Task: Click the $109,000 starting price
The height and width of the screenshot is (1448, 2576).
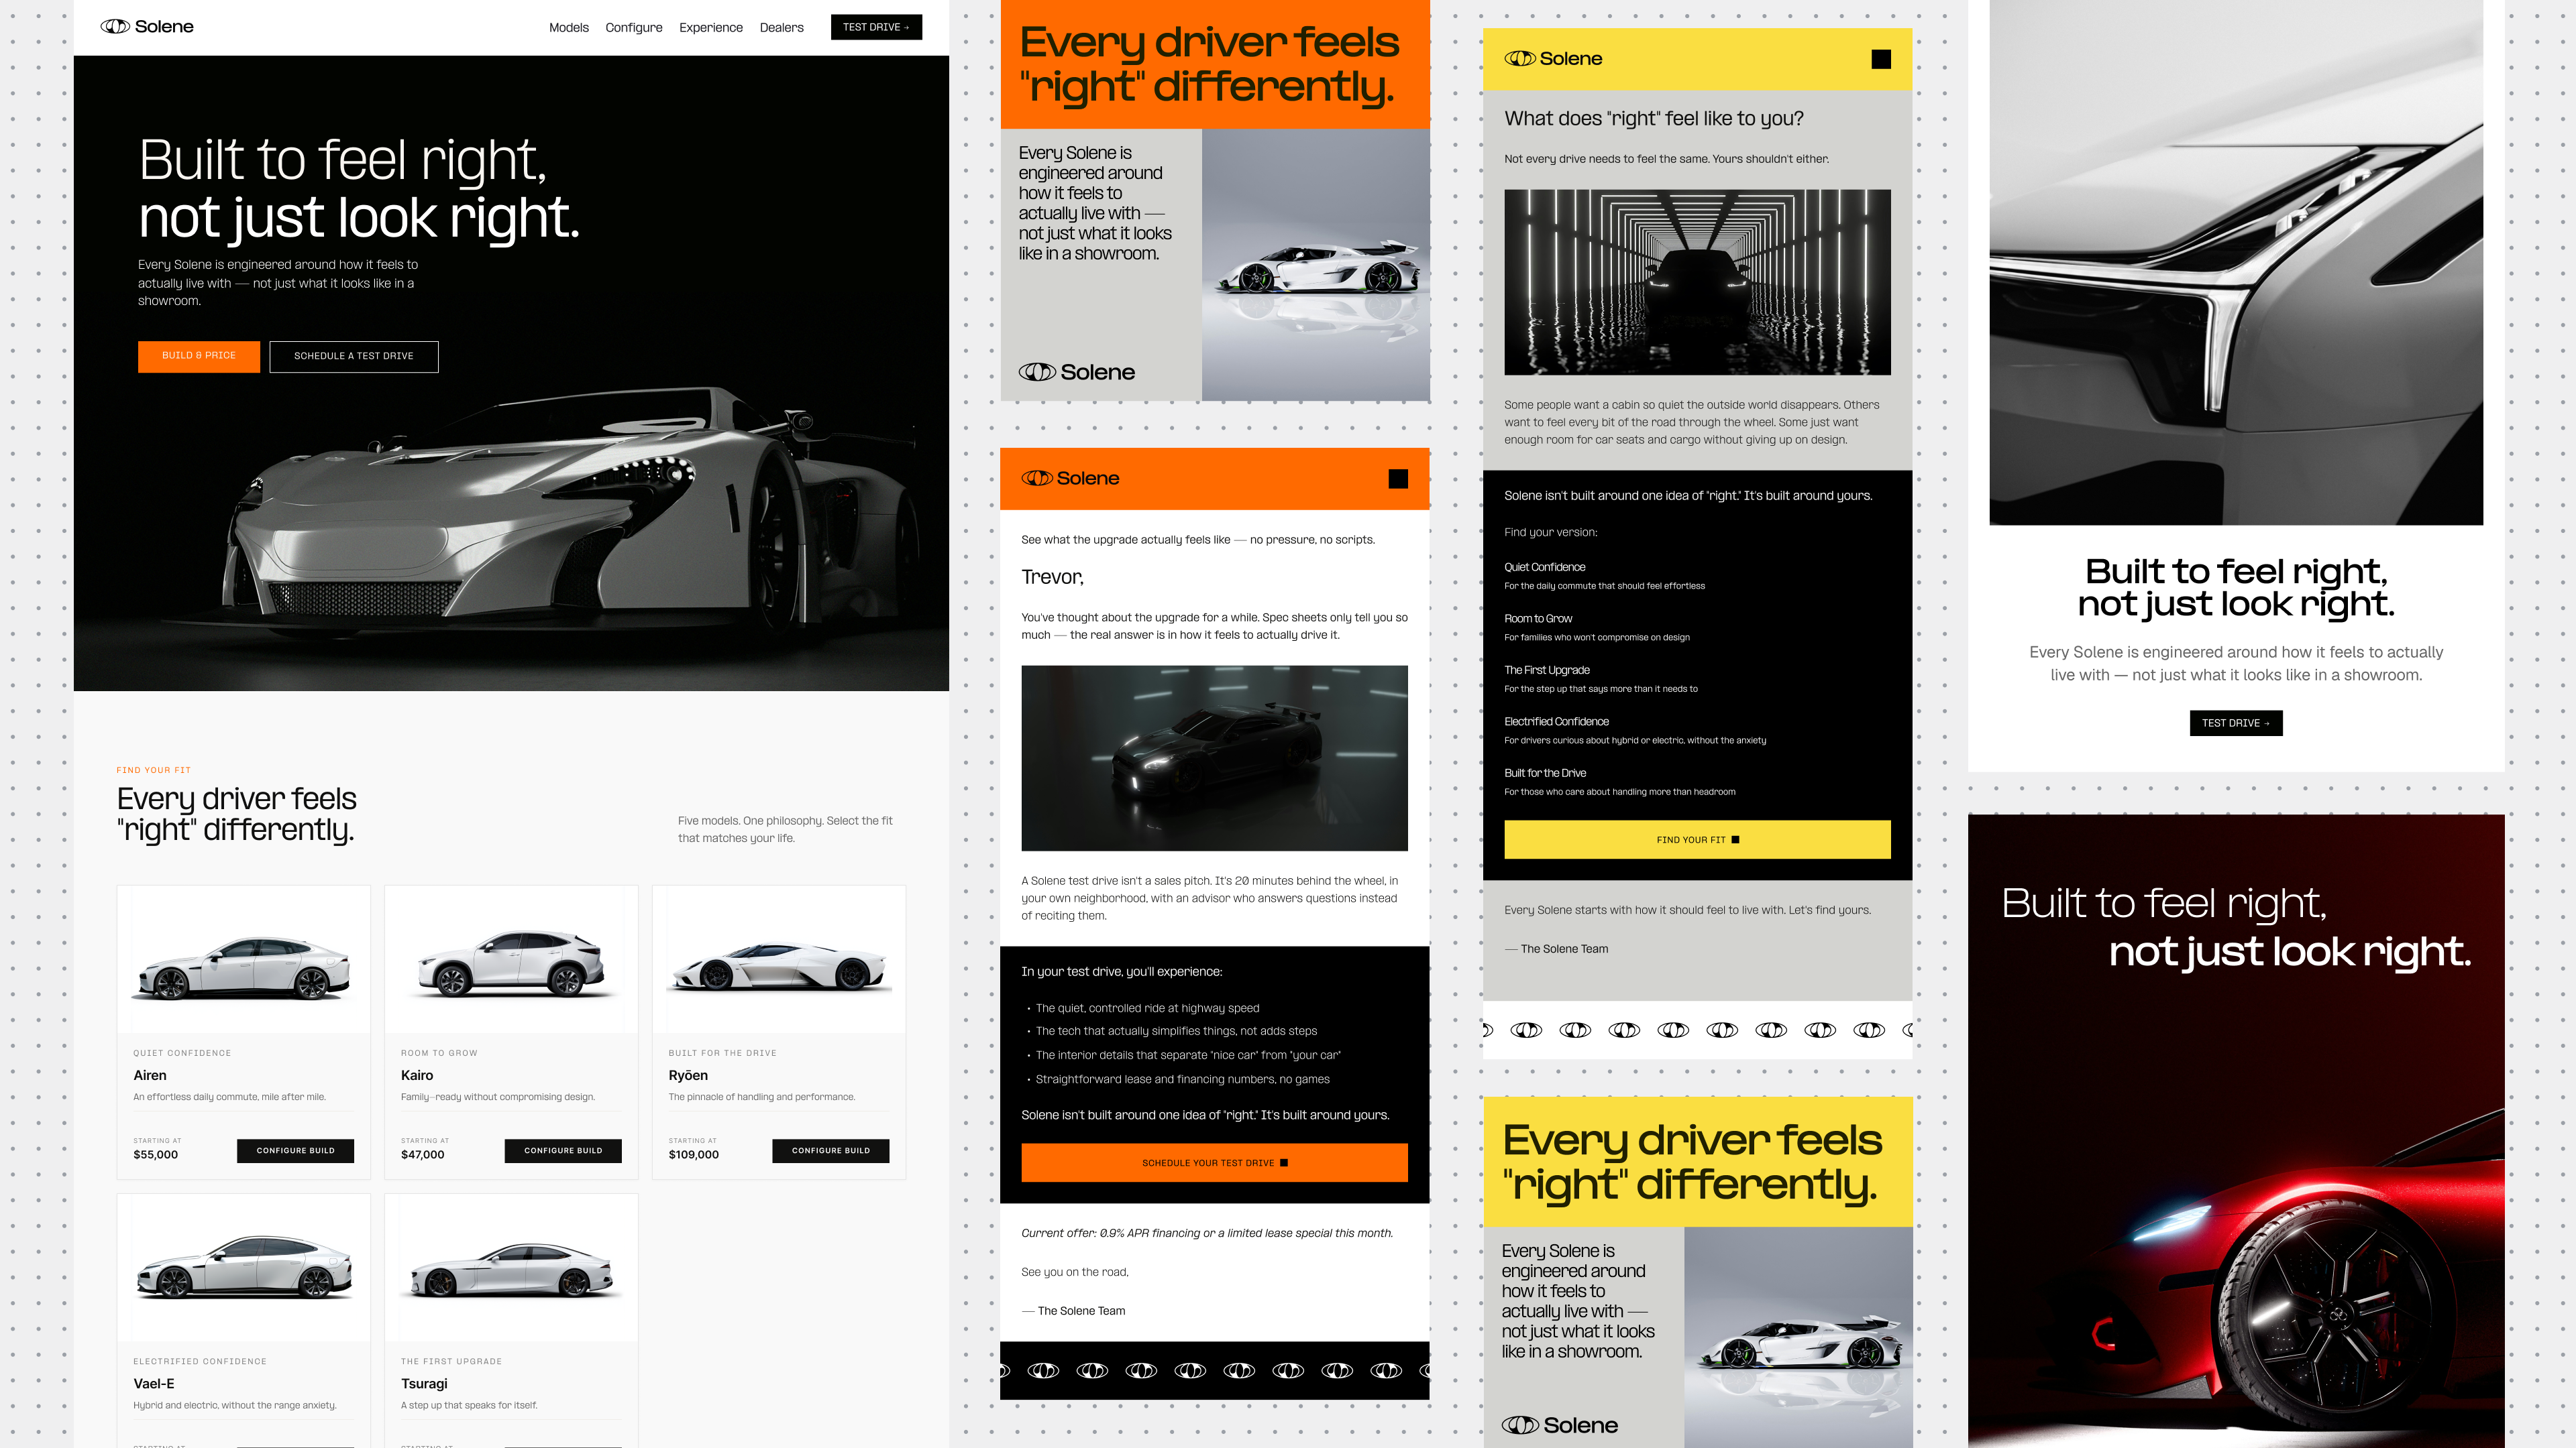Action: pyautogui.click(x=693, y=1154)
